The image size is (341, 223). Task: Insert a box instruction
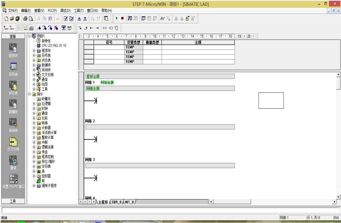point(116,28)
